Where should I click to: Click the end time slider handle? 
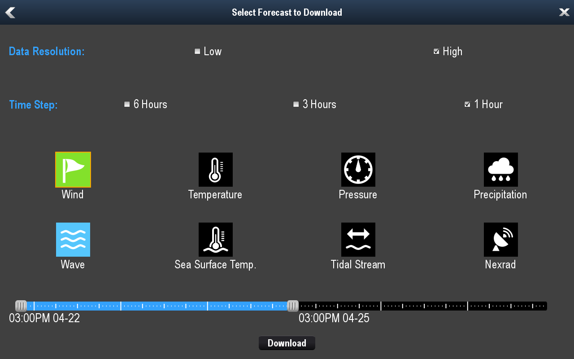(292, 306)
